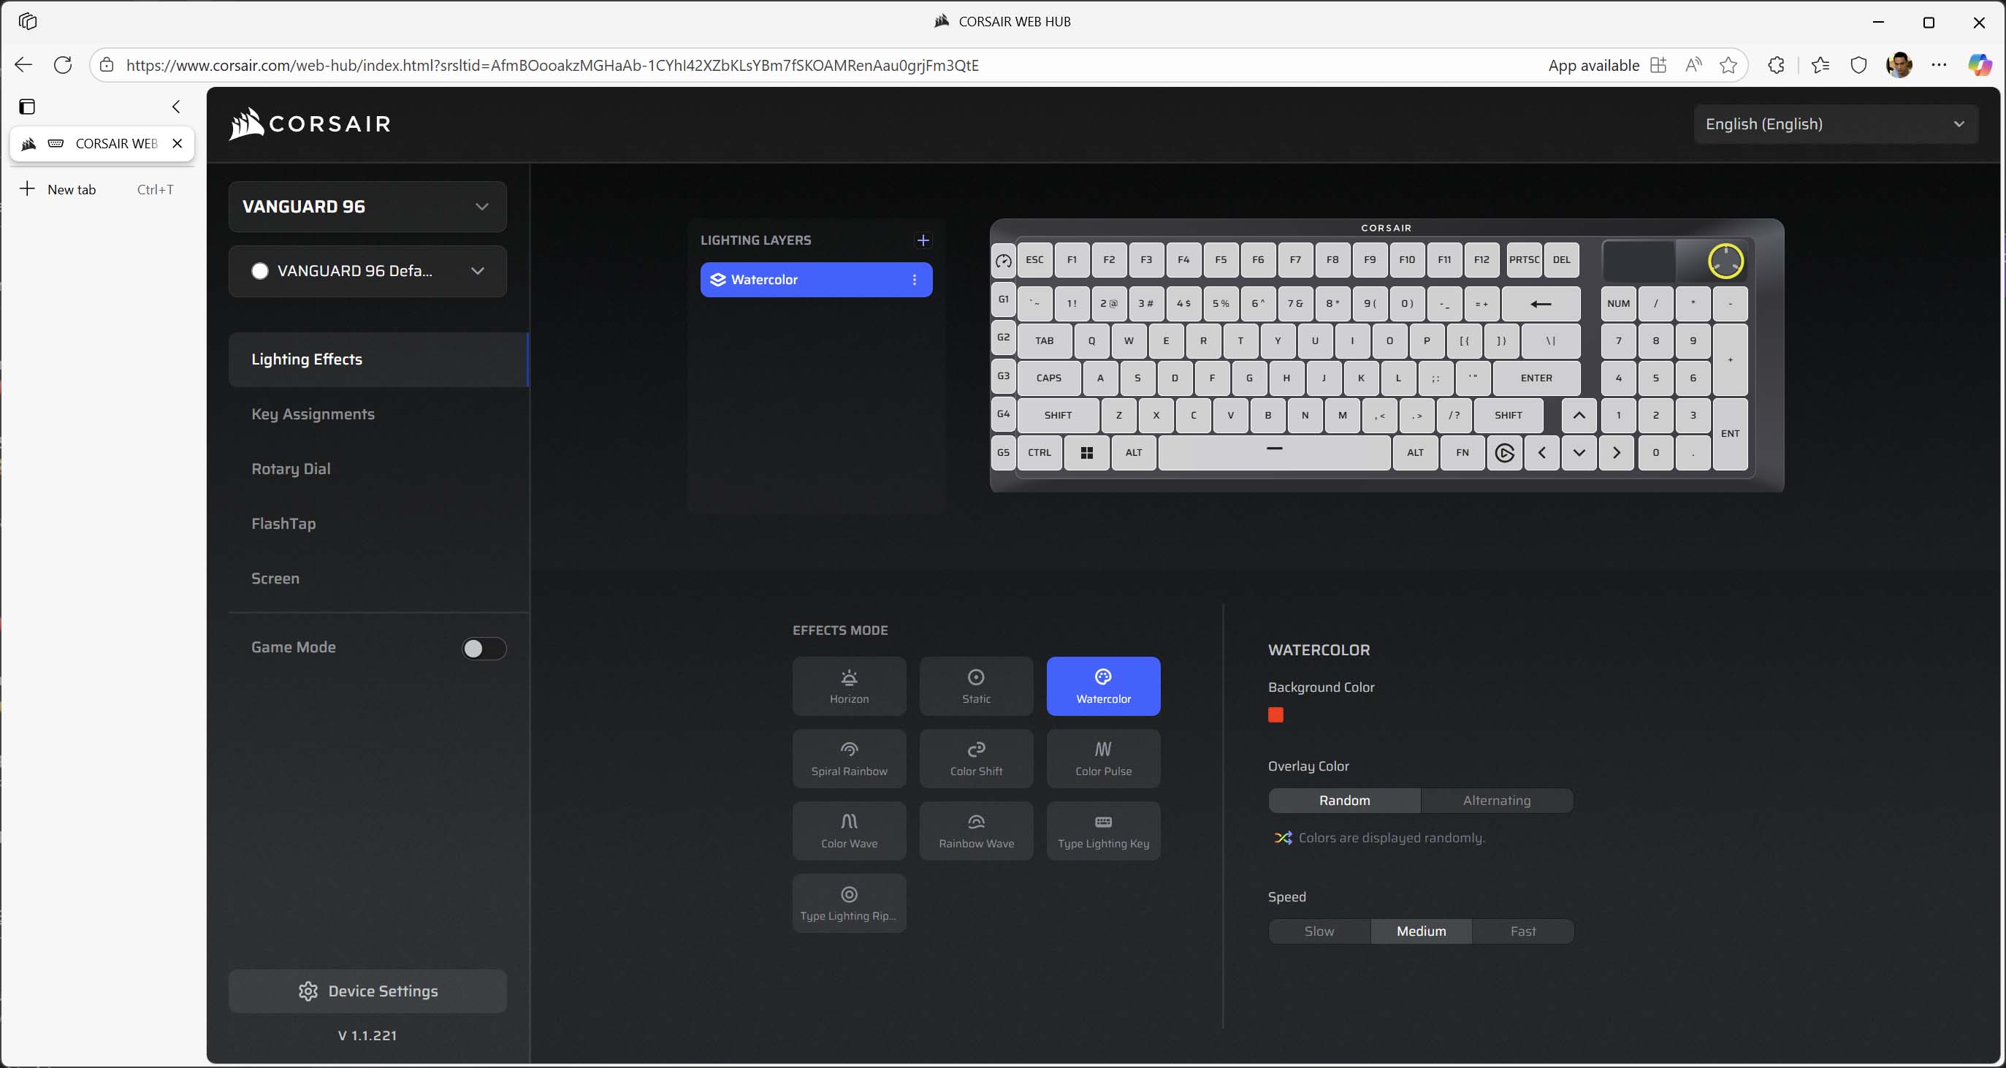The width and height of the screenshot is (2006, 1068).
Task: Switch to the Key Assignments section
Action: (313, 413)
